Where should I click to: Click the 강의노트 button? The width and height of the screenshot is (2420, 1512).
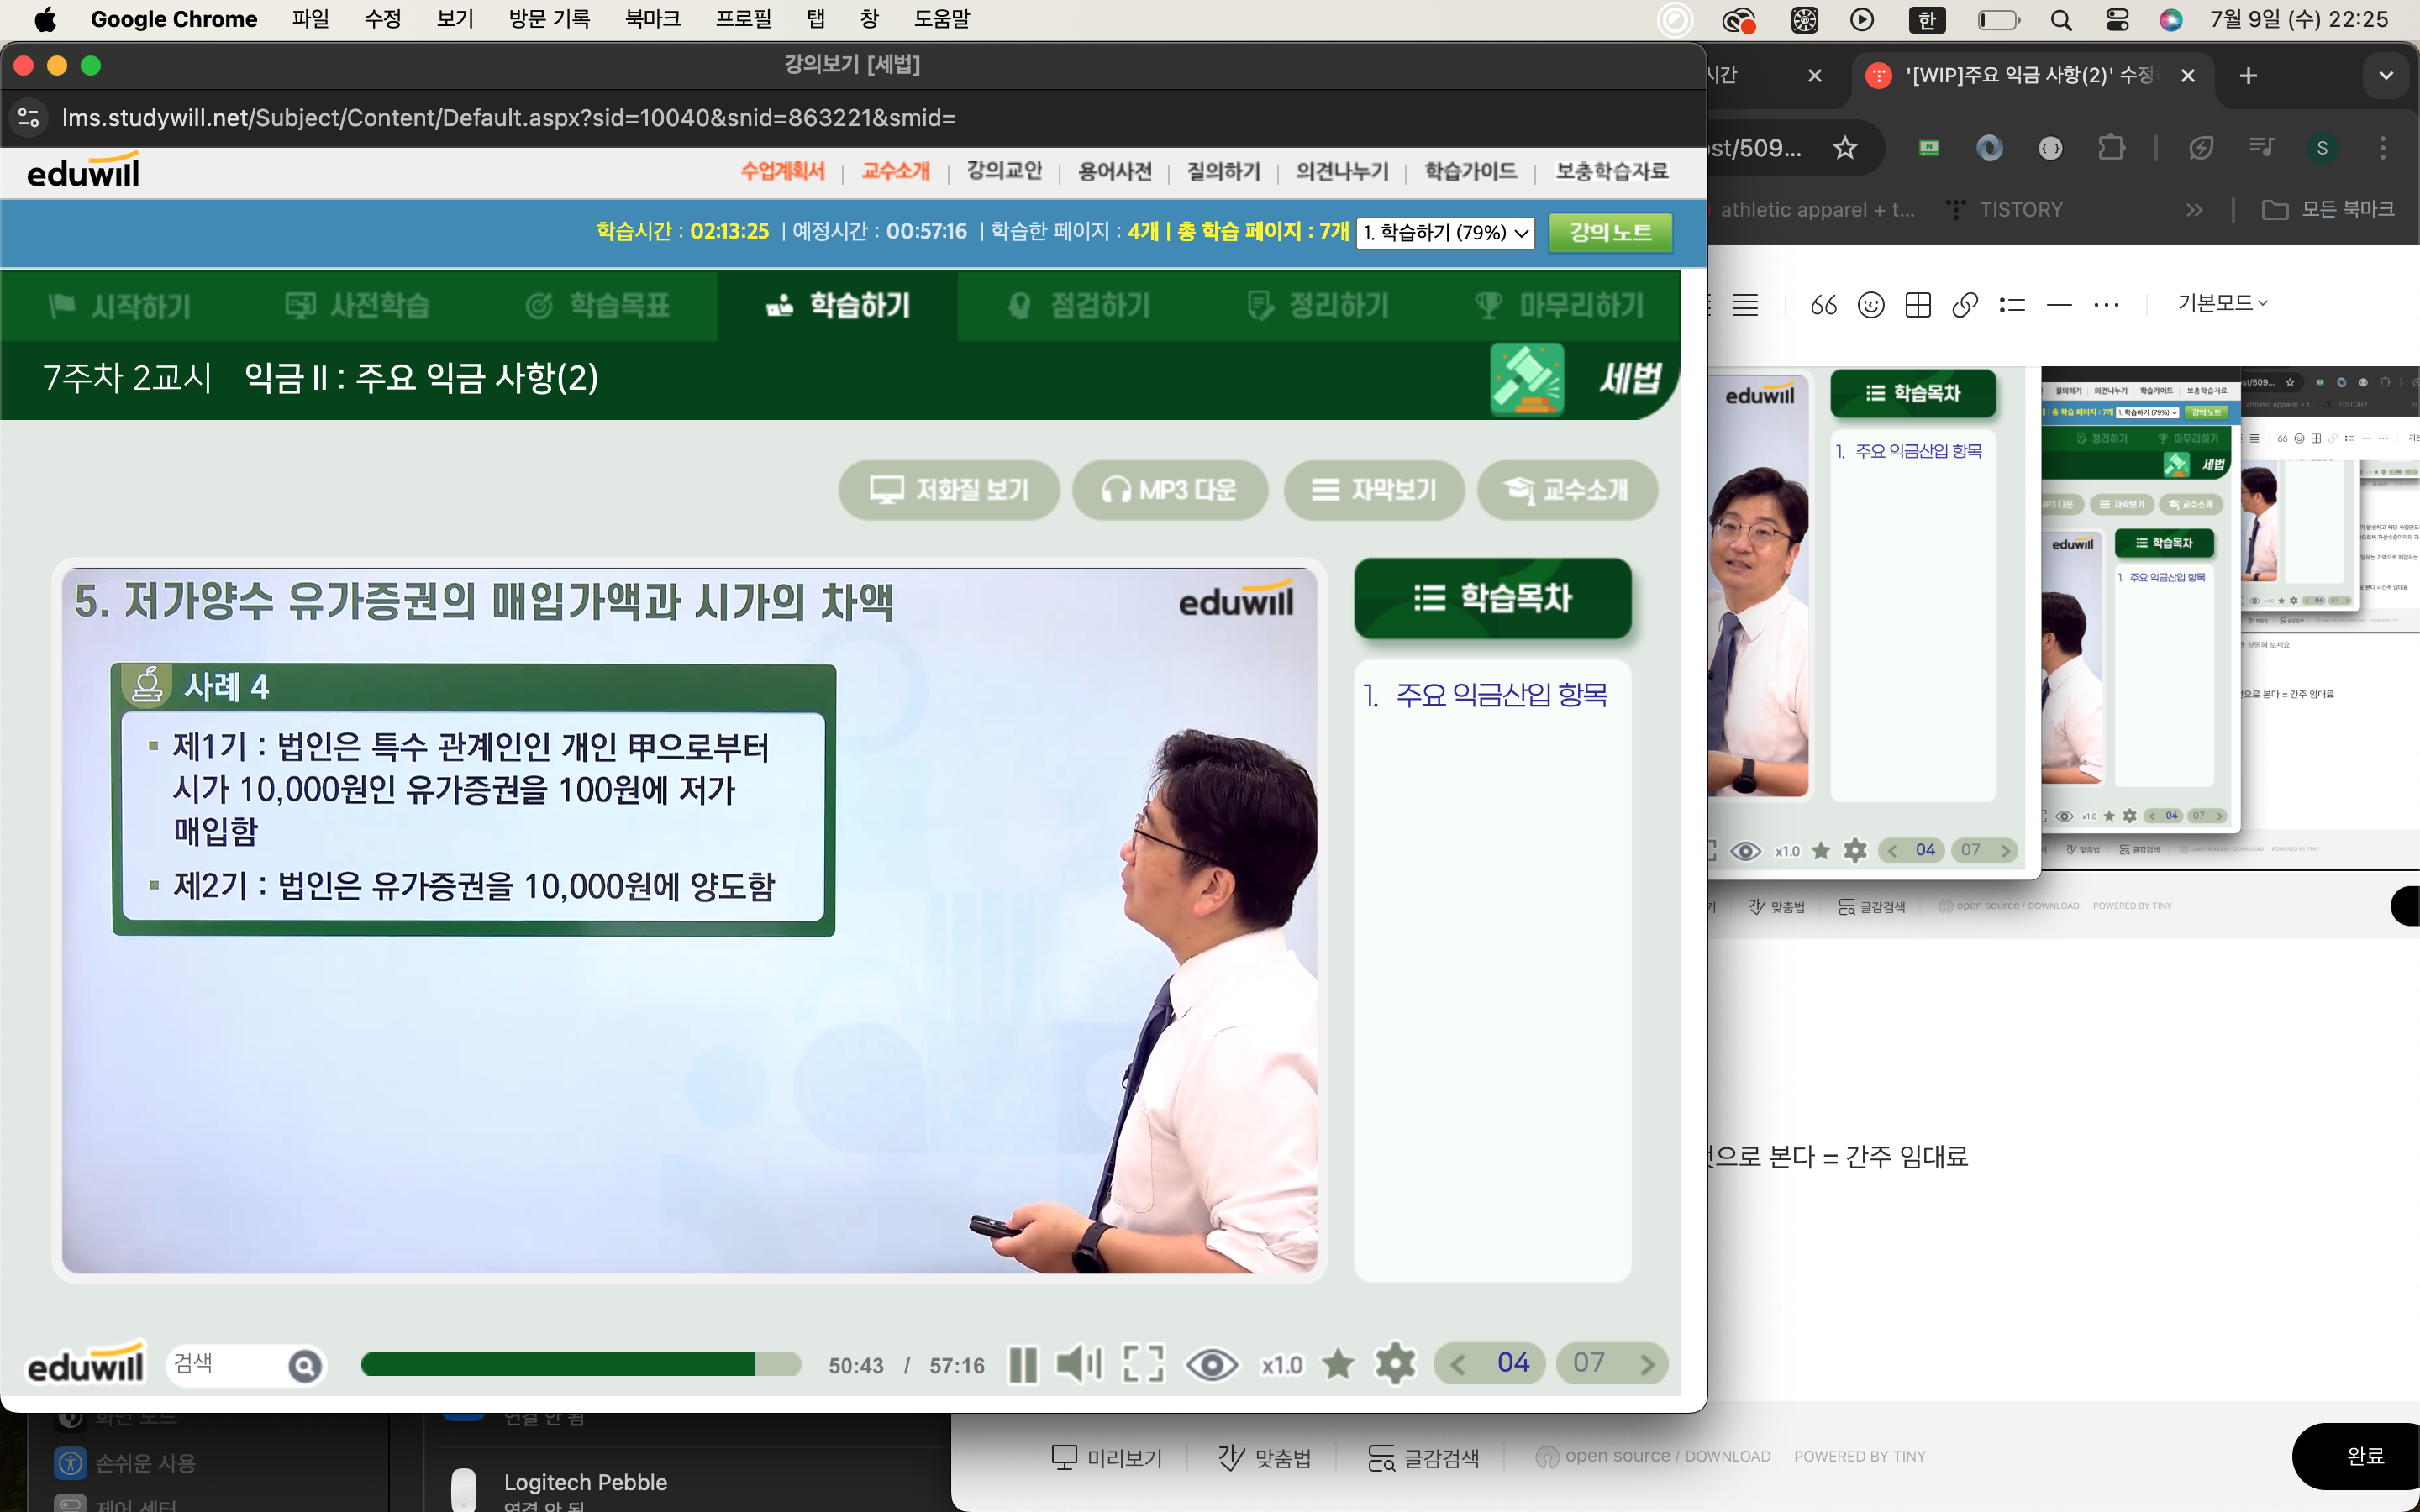coord(1610,233)
